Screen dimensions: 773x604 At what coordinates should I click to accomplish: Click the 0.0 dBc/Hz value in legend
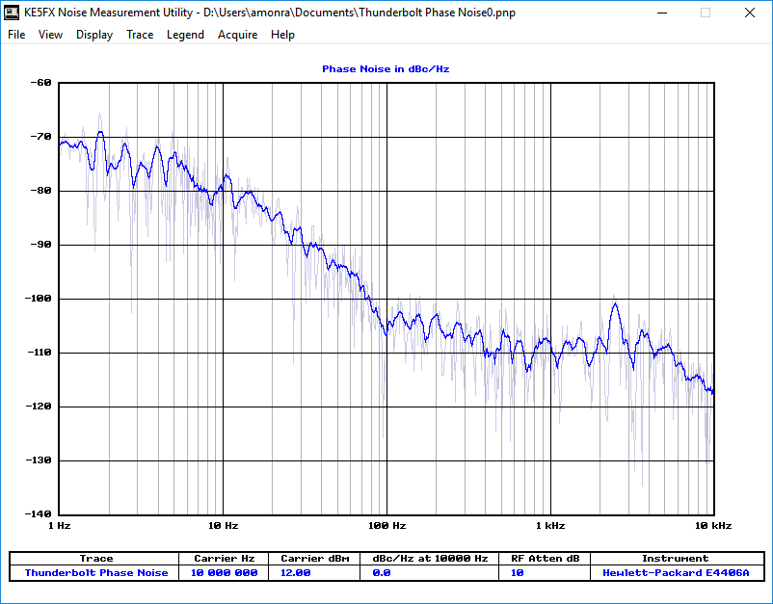pos(382,573)
